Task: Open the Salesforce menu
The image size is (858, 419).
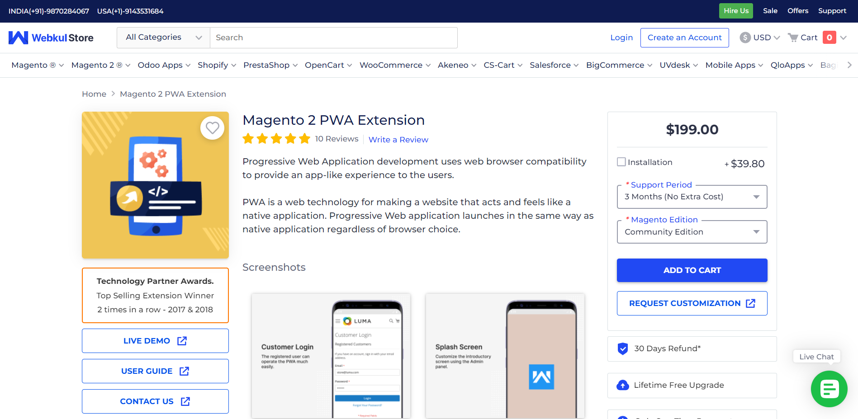Action: tap(554, 65)
